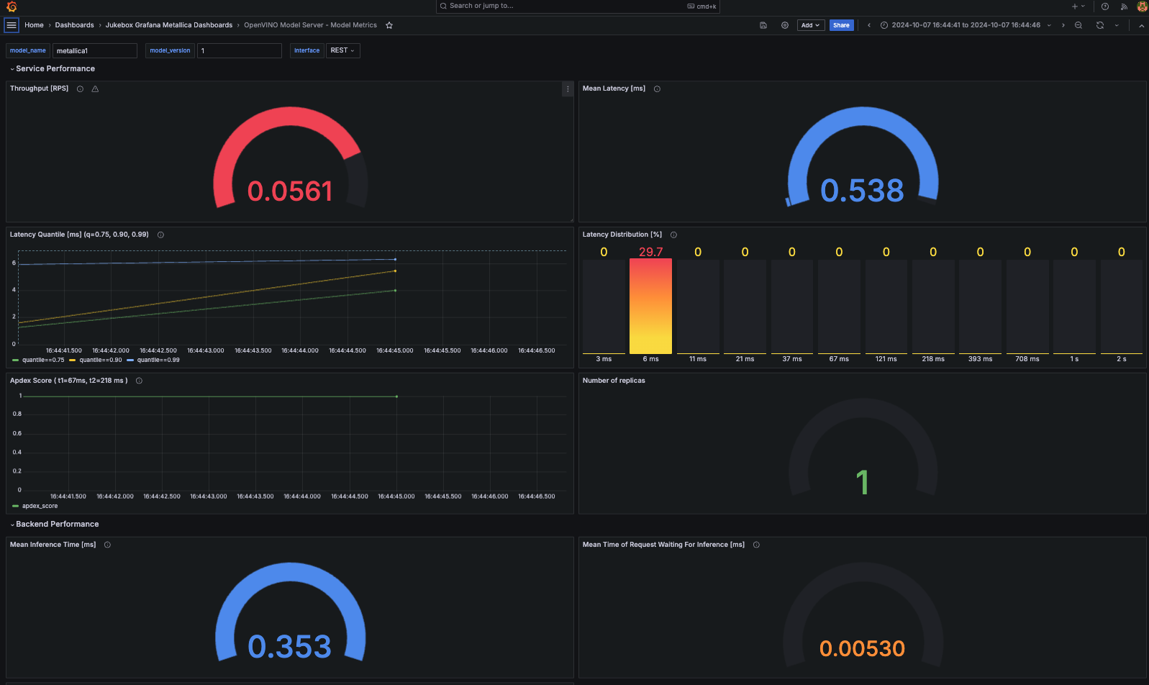
Task: Click the model_name variable label
Action: tap(28, 50)
